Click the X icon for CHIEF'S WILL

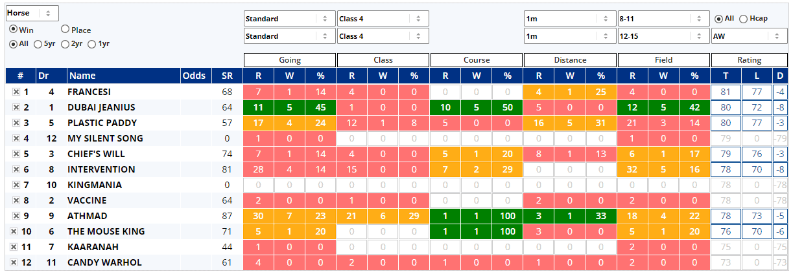16,154
